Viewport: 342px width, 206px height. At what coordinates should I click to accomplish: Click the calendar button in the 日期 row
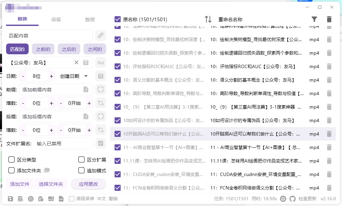pos(101,76)
